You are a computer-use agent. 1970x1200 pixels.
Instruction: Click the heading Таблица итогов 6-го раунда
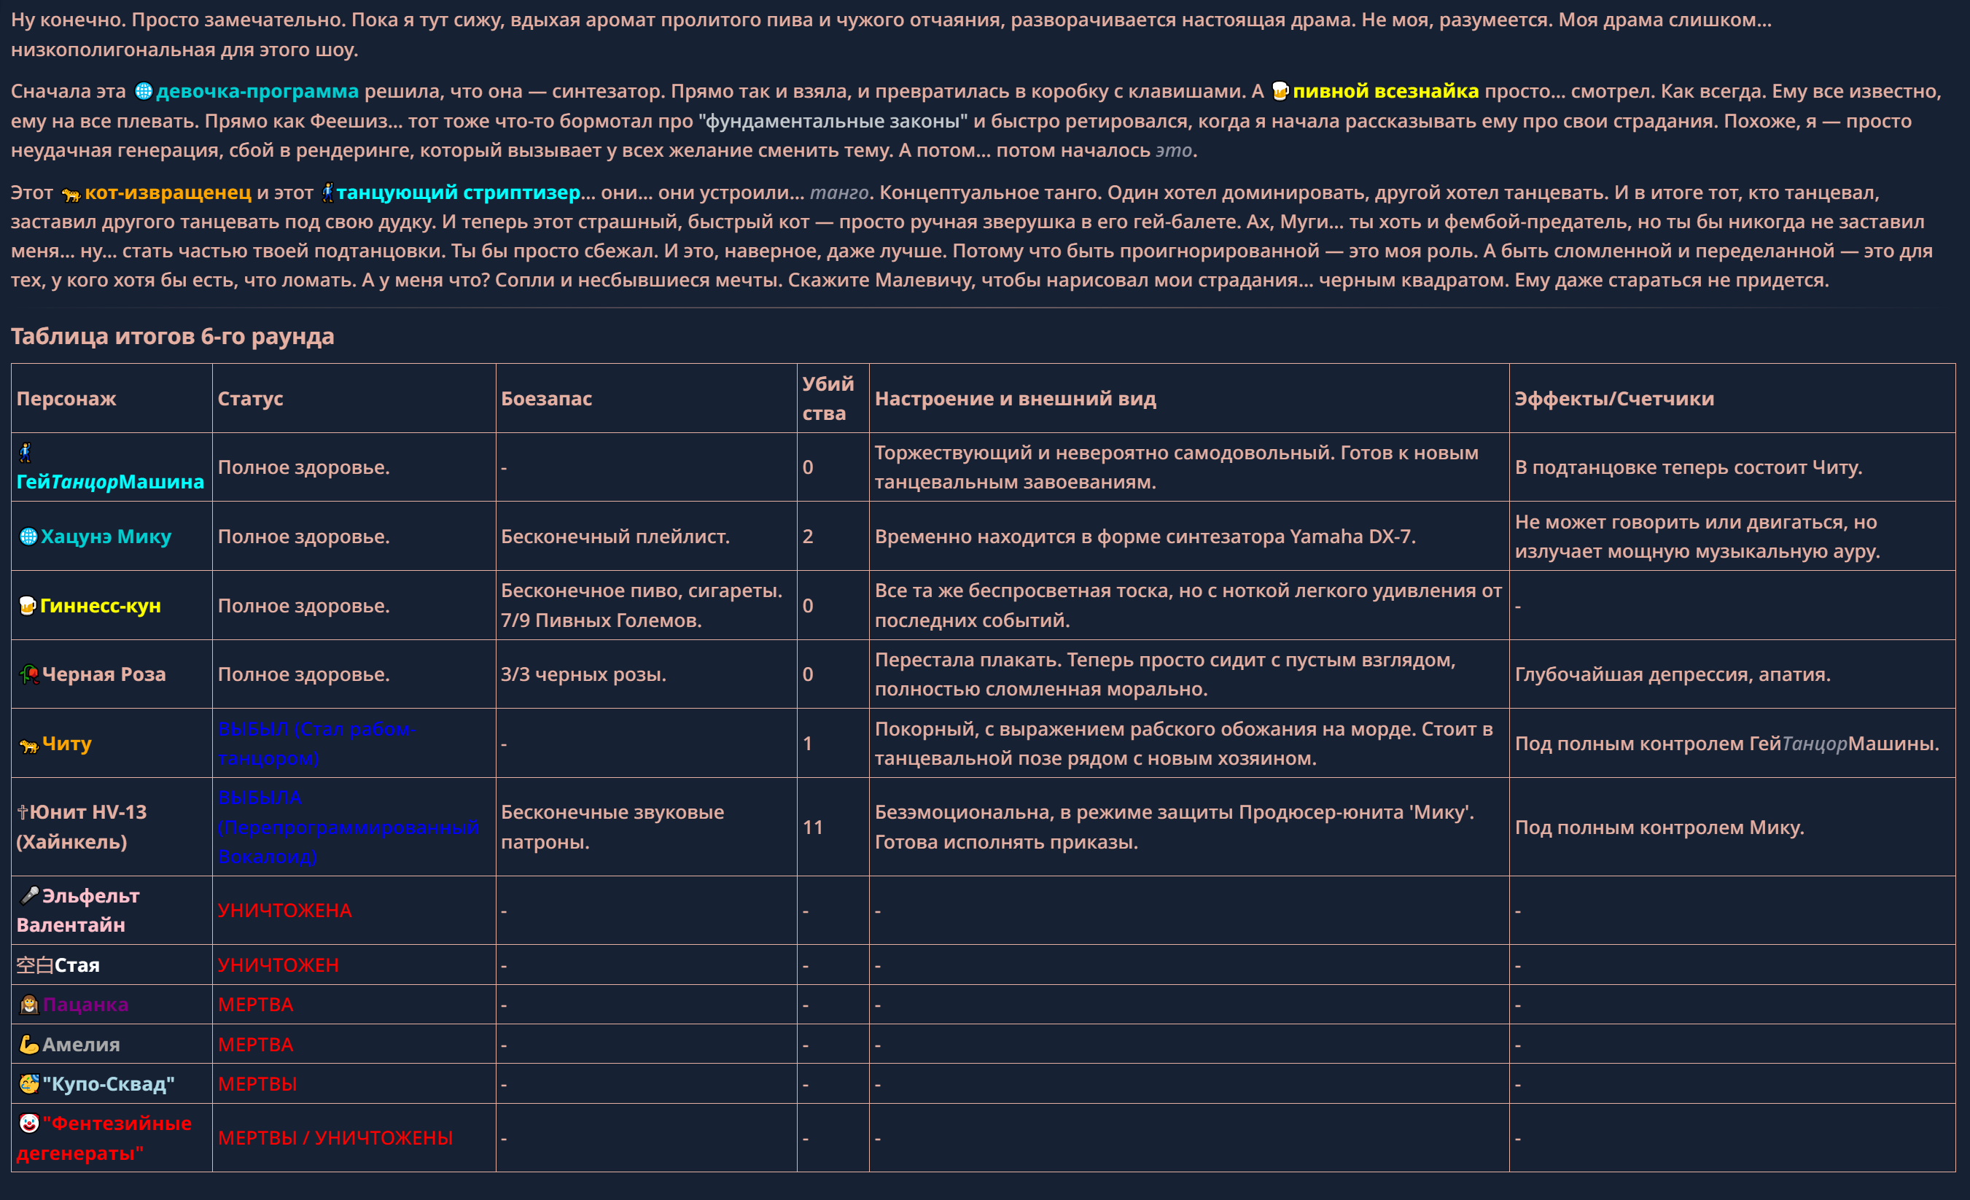point(172,336)
